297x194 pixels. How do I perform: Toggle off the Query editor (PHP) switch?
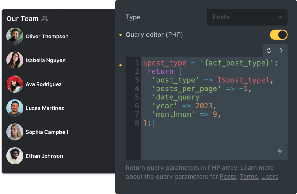[278, 35]
